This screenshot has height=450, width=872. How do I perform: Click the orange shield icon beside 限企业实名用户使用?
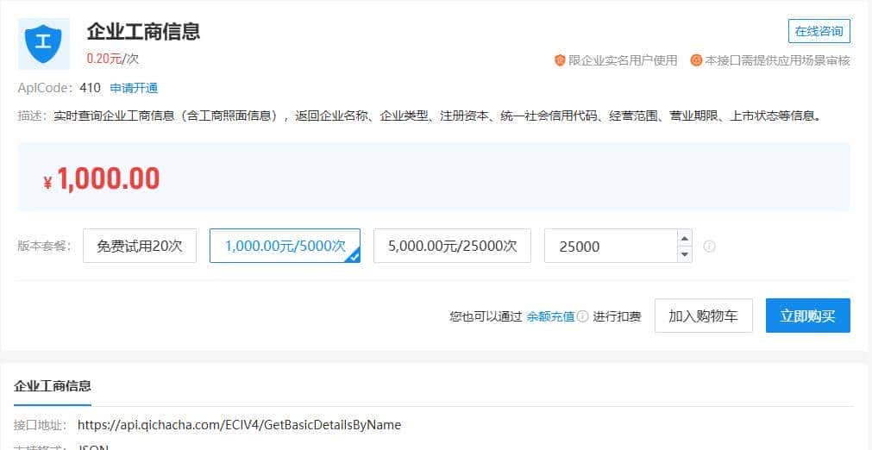pos(560,60)
